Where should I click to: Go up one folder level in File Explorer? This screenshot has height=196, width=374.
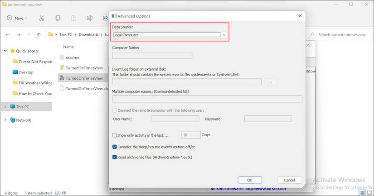tap(39, 35)
